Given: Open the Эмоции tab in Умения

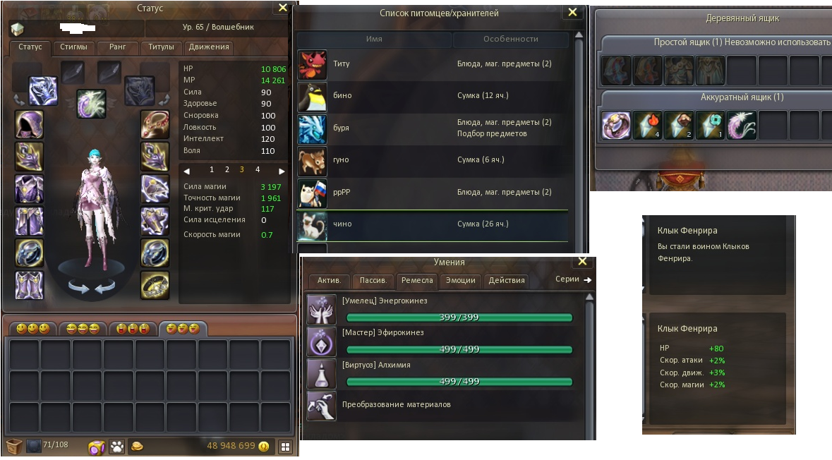Looking at the screenshot, I should click(460, 281).
